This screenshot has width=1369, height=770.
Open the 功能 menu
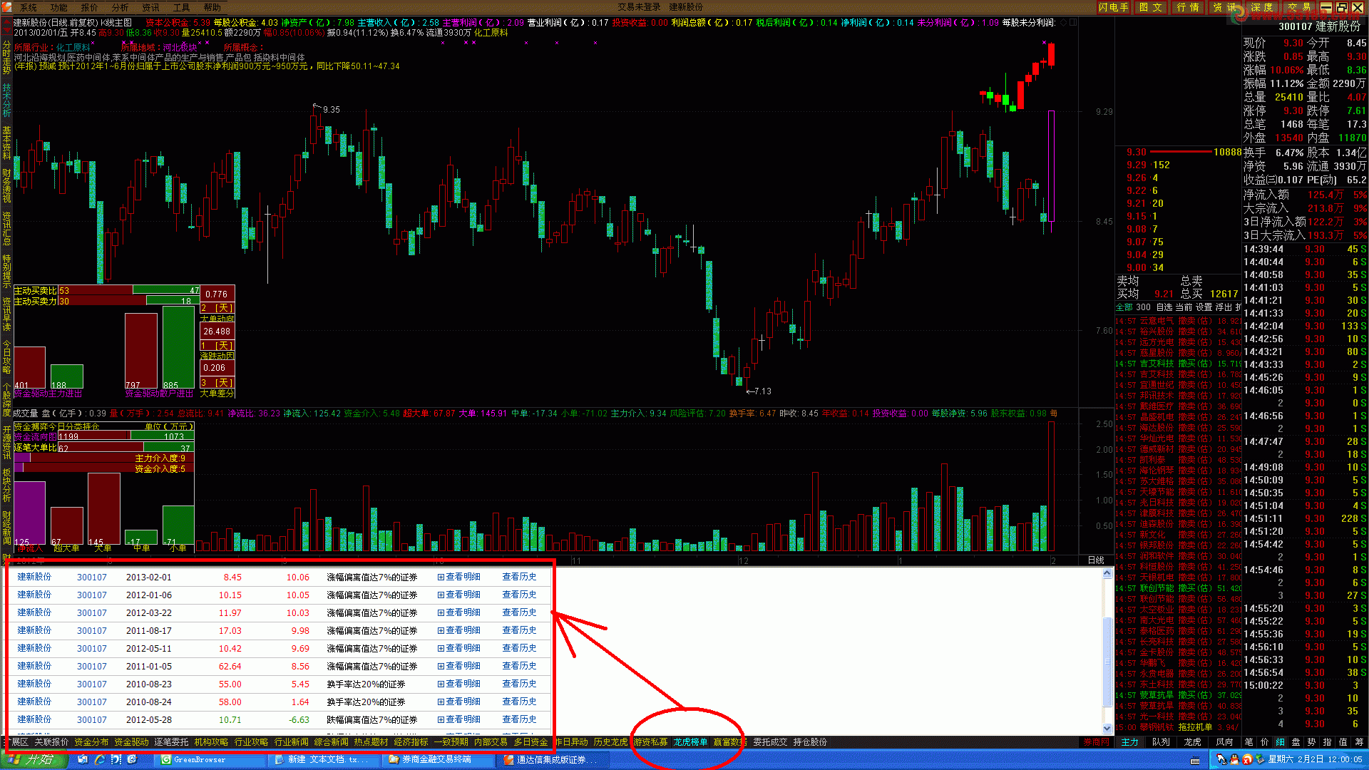(59, 7)
